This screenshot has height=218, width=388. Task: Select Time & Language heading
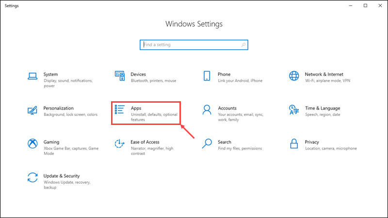point(323,108)
